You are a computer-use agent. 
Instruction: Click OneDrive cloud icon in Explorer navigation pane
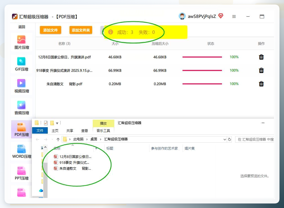[41, 190]
